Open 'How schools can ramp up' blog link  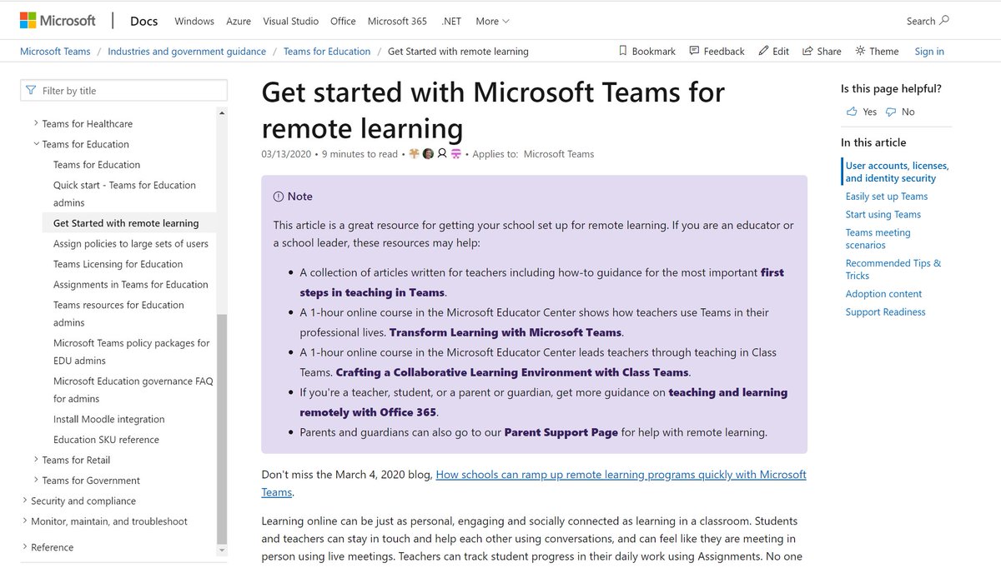(534, 483)
